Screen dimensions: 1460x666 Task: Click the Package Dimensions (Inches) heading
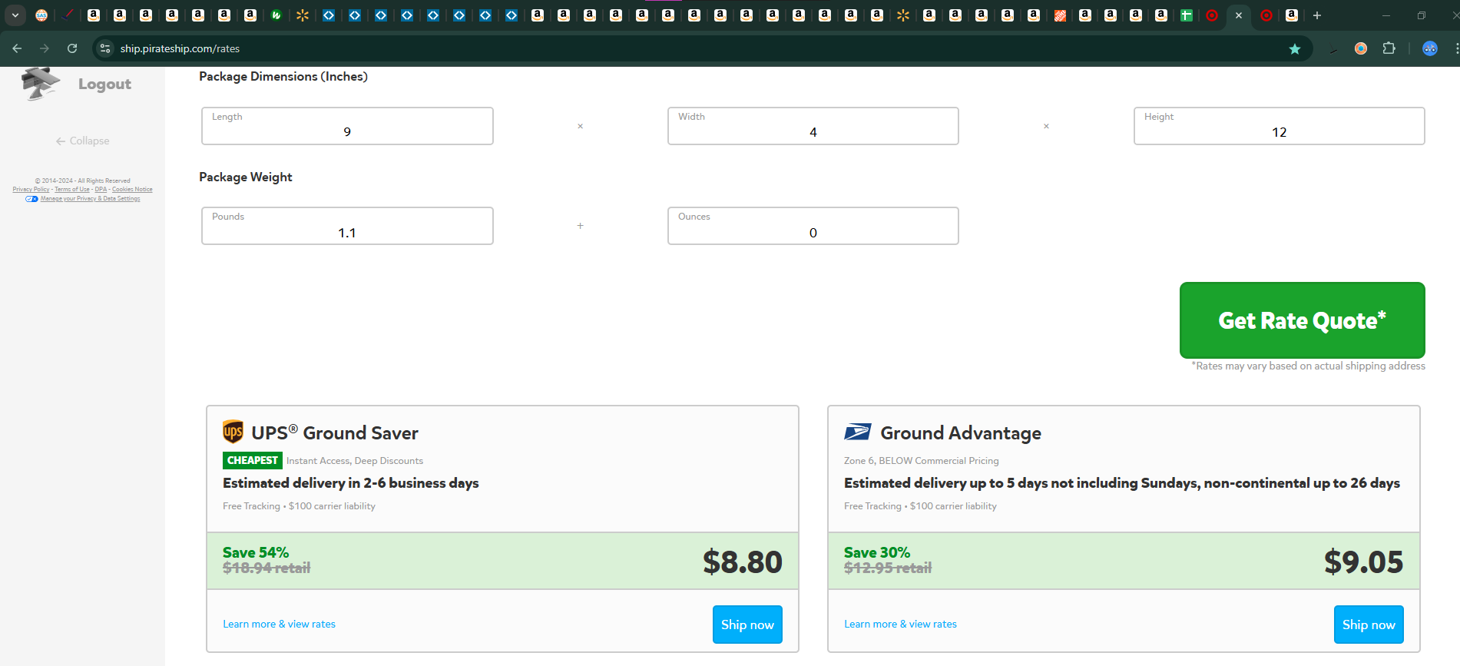point(283,77)
